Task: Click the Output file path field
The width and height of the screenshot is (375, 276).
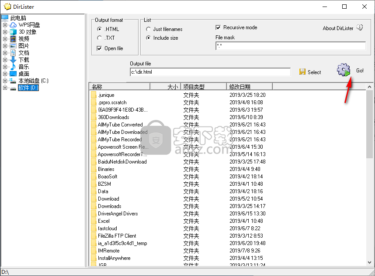Action: (x=210, y=72)
